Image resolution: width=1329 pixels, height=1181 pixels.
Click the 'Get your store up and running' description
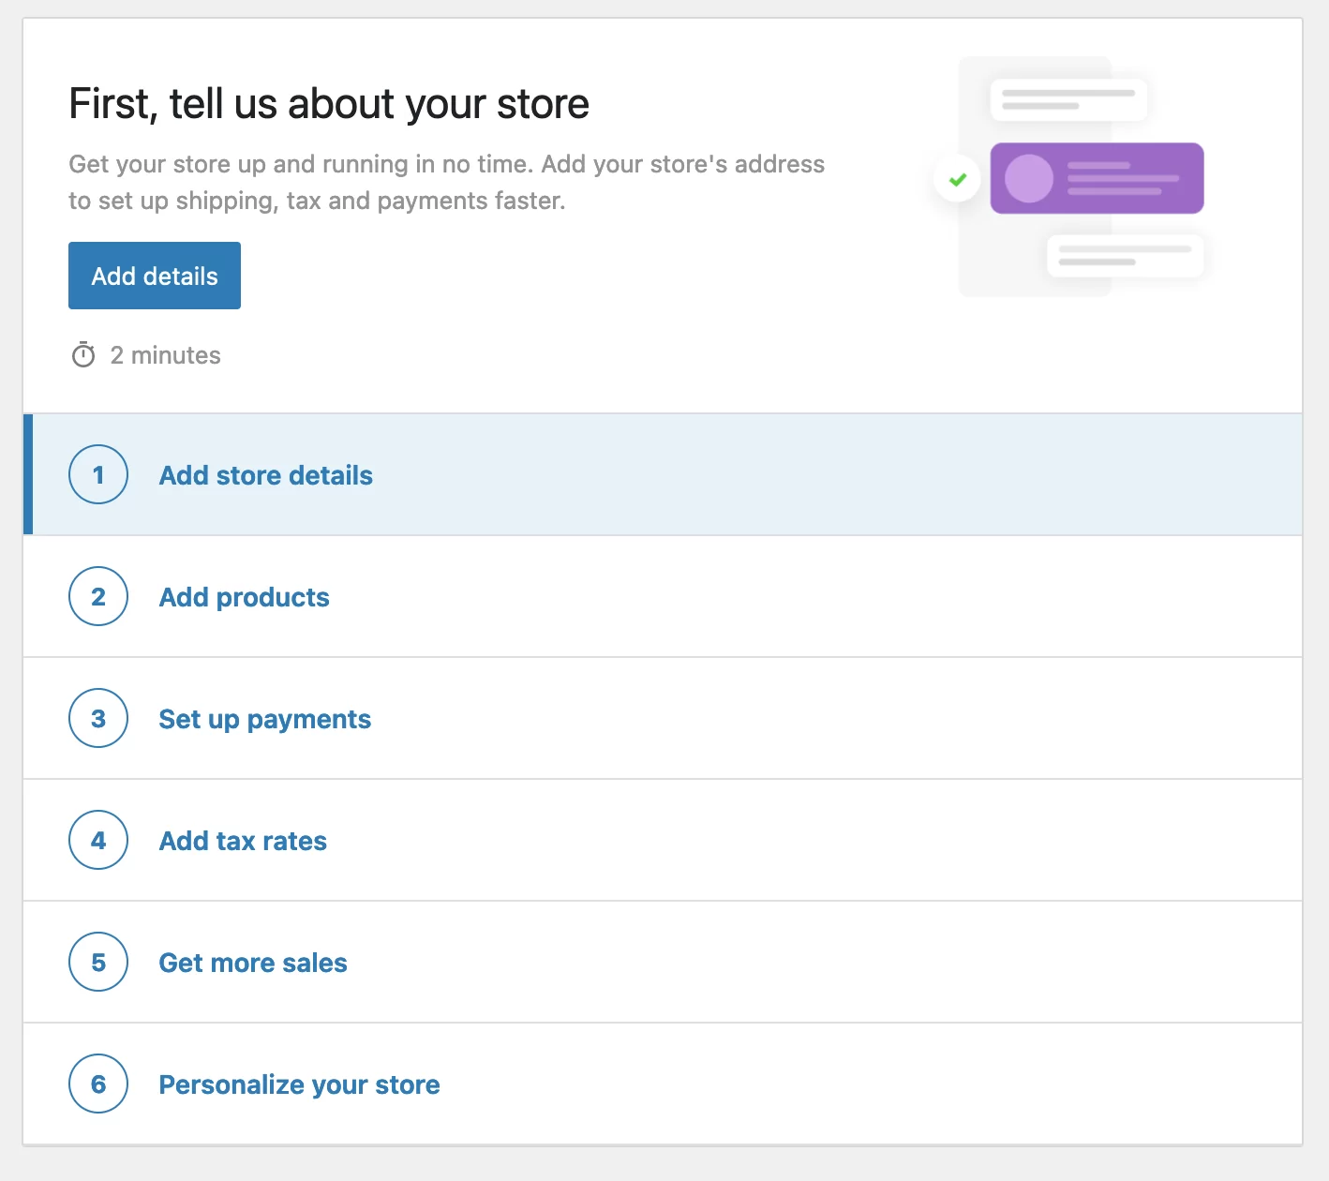pos(447,182)
